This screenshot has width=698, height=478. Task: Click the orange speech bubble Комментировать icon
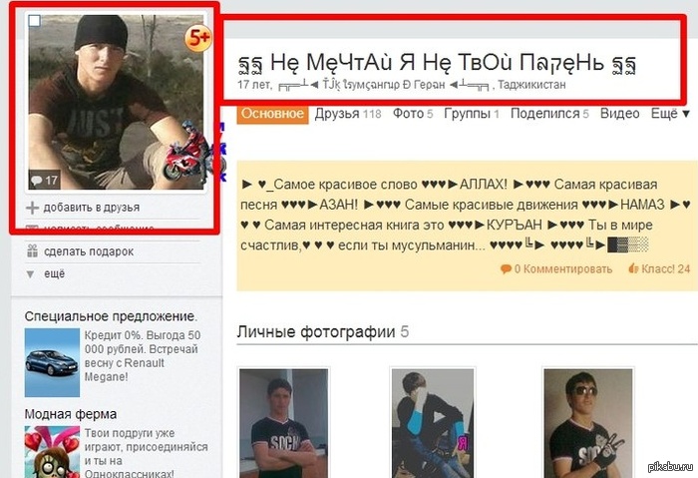506,269
